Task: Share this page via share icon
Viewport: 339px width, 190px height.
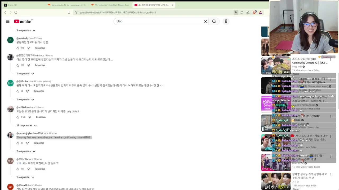Action: [x=248, y=12]
